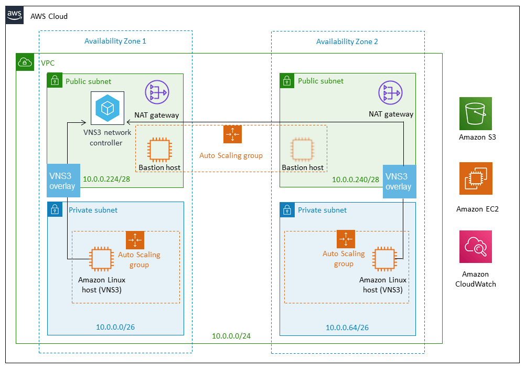Click Bastion host label in Zone 1
The height and width of the screenshot is (369, 525).
[x=160, y=167]
